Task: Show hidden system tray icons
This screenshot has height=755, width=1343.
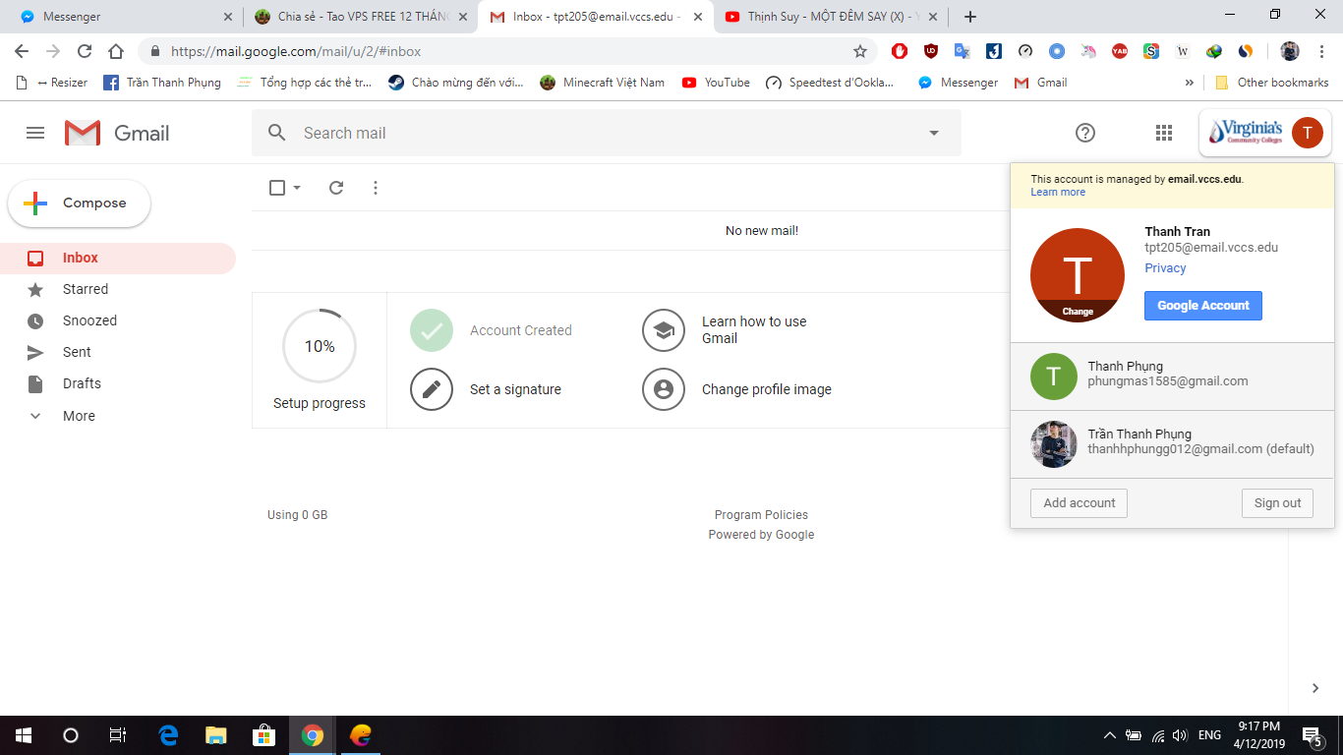Action: pyautogui.click(x=1110, y=735)
